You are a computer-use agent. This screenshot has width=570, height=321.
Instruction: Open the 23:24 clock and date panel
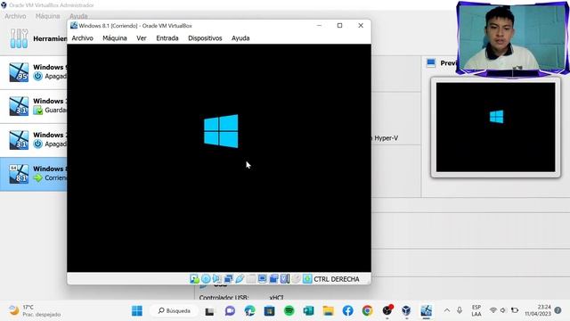(538, 310)
